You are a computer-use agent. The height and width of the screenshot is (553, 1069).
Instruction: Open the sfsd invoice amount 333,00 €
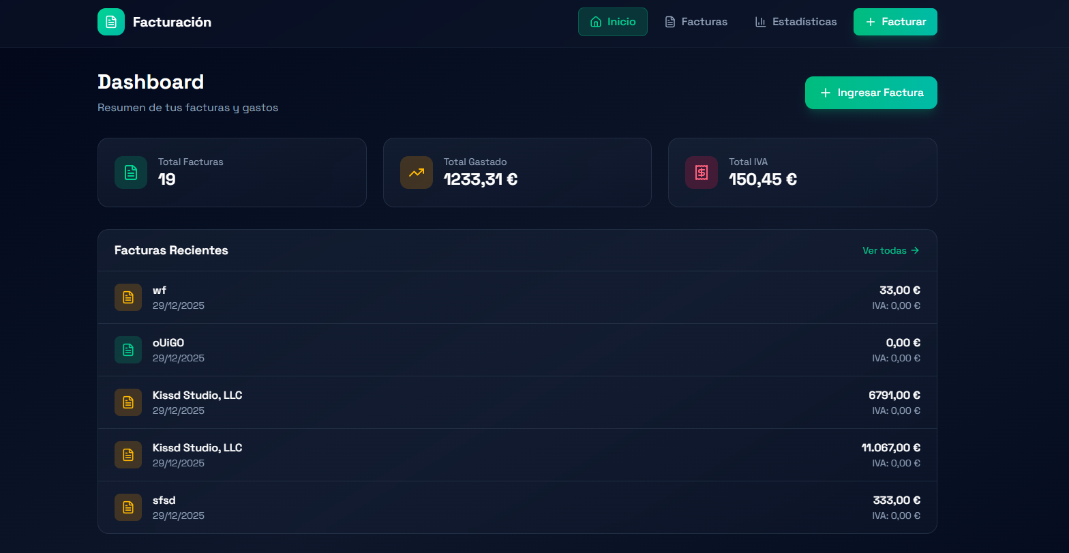point(897,500)
